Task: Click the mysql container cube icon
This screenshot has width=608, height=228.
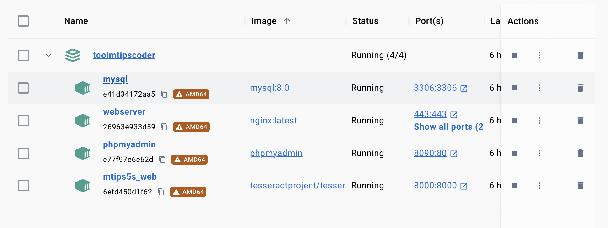Action: (x=83, y=88)
